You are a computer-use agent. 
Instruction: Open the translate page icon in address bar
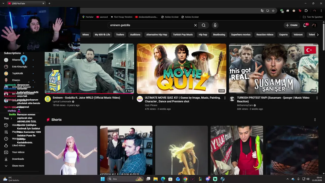(x=262, y=11)
